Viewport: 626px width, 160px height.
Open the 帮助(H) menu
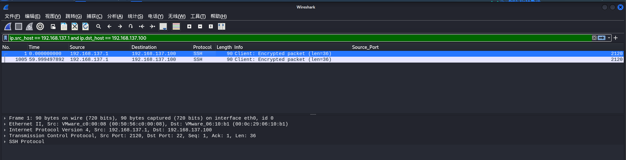point(219,16)
